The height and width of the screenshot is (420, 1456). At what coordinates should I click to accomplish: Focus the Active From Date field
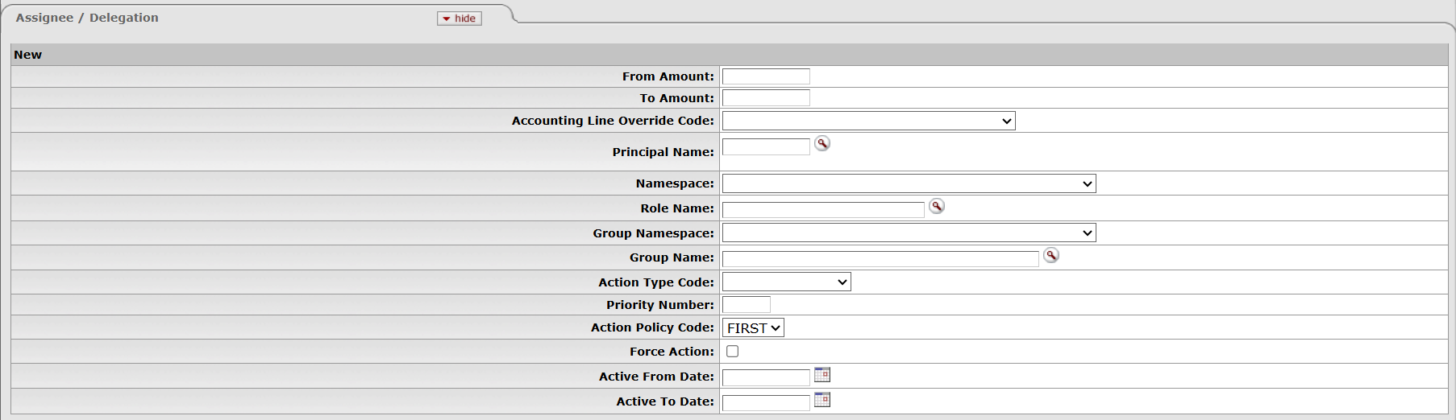(x=766, y=377)
